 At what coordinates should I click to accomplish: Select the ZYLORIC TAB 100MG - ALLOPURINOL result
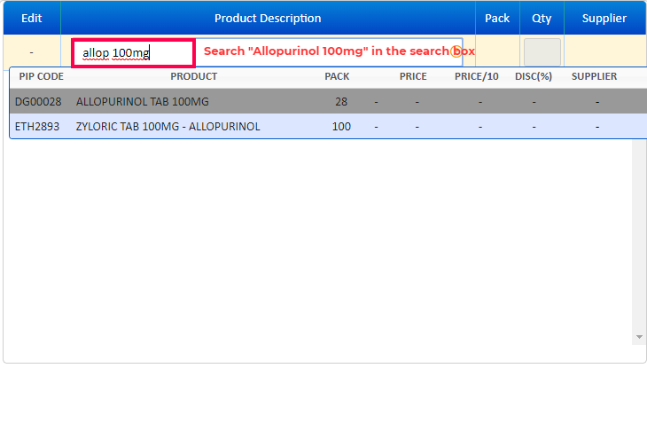[x=168, y=126]
